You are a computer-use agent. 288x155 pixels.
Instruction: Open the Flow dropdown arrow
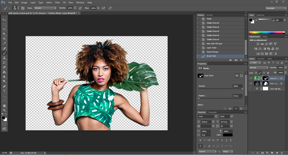pos(98,8)
